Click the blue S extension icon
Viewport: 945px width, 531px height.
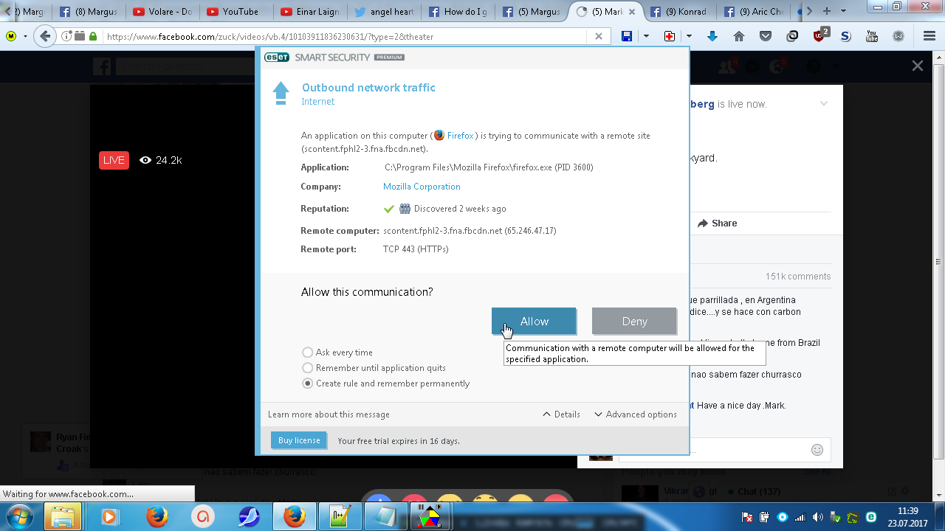pos(845,36)
